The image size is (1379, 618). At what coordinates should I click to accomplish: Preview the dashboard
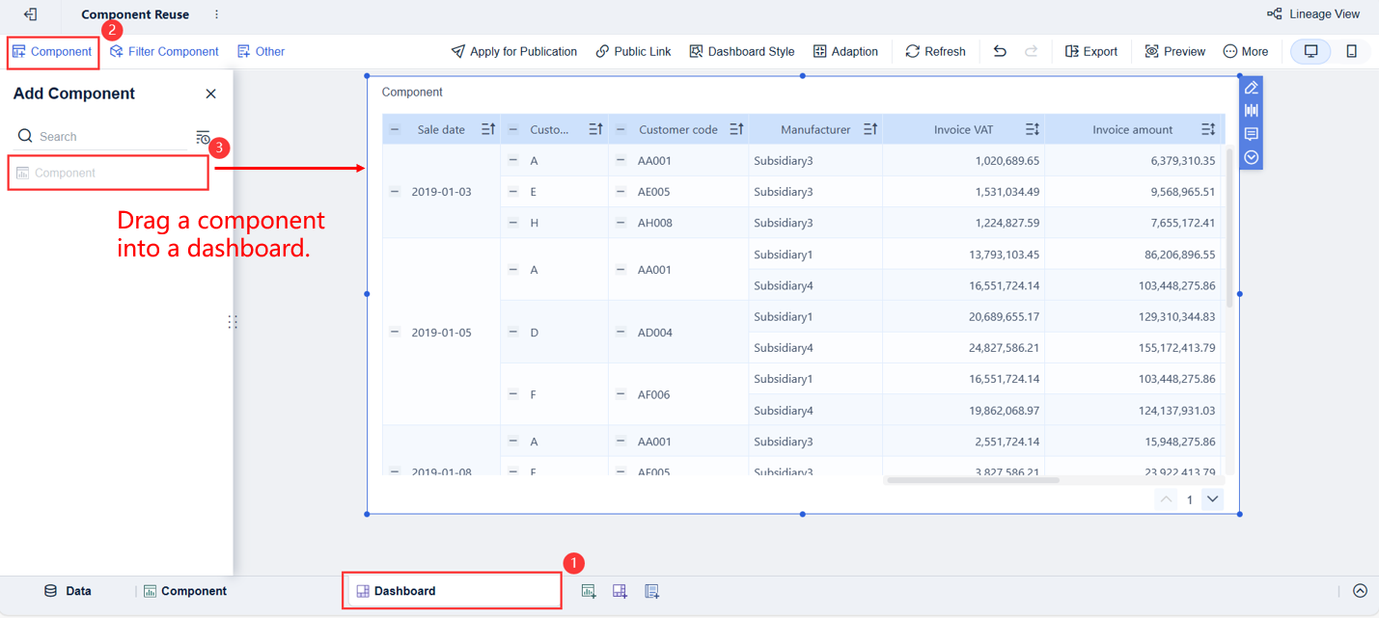[1174, 51]
